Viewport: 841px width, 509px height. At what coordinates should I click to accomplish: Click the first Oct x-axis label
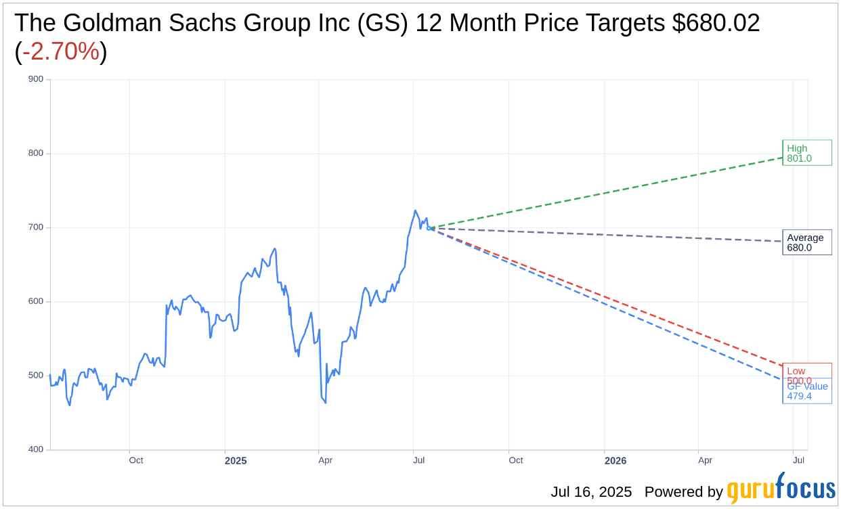(x=136, y=460)
